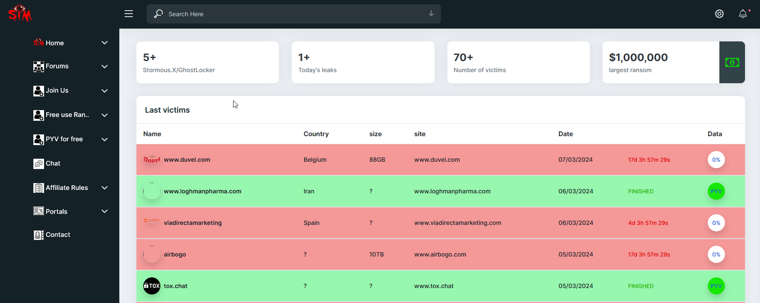
Task: Click the STM logo in the header
Action: 20,13
